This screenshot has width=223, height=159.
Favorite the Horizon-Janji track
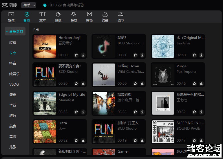coord(76,55)
